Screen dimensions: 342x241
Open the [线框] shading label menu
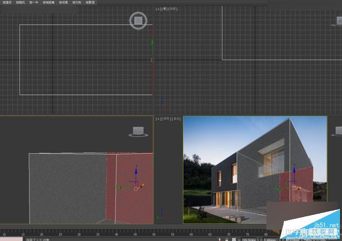(x=173, y=9)
